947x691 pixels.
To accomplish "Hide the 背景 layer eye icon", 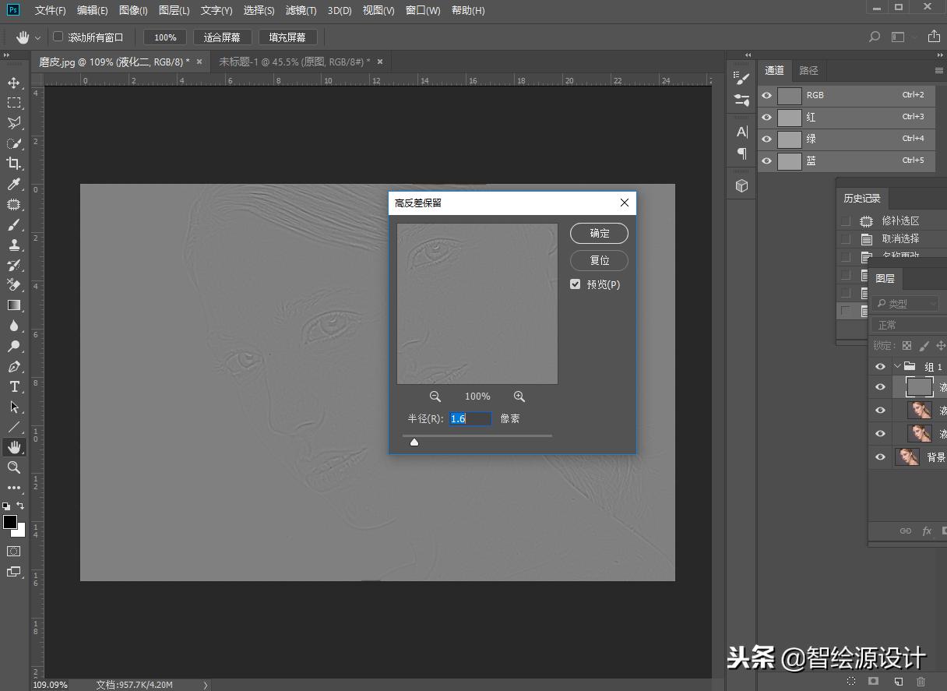I will (x=880, y=457).
